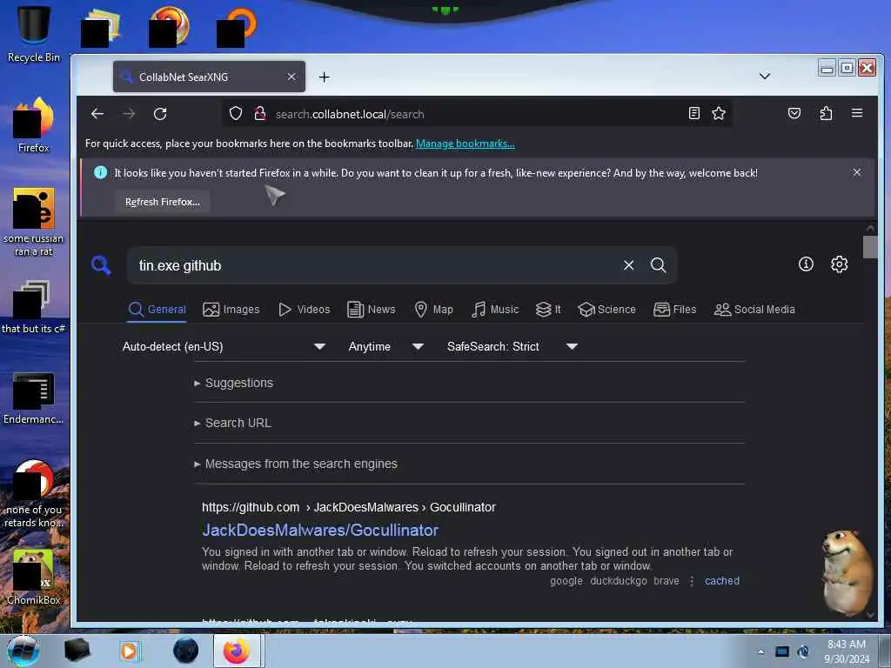Go back with the browser back arrow

pyautogui.click(x=97, y=114)
